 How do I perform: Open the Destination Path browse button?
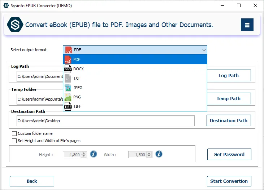tap(229, 120)
